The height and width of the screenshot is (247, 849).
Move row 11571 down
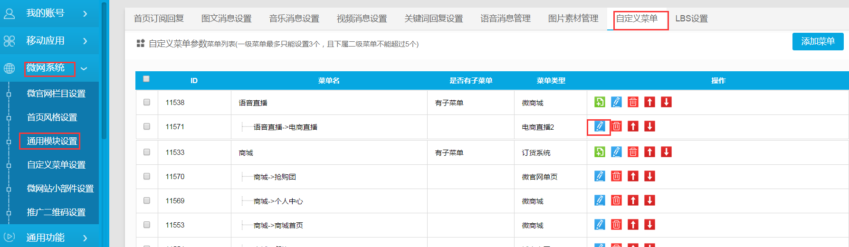click(649, 126)
